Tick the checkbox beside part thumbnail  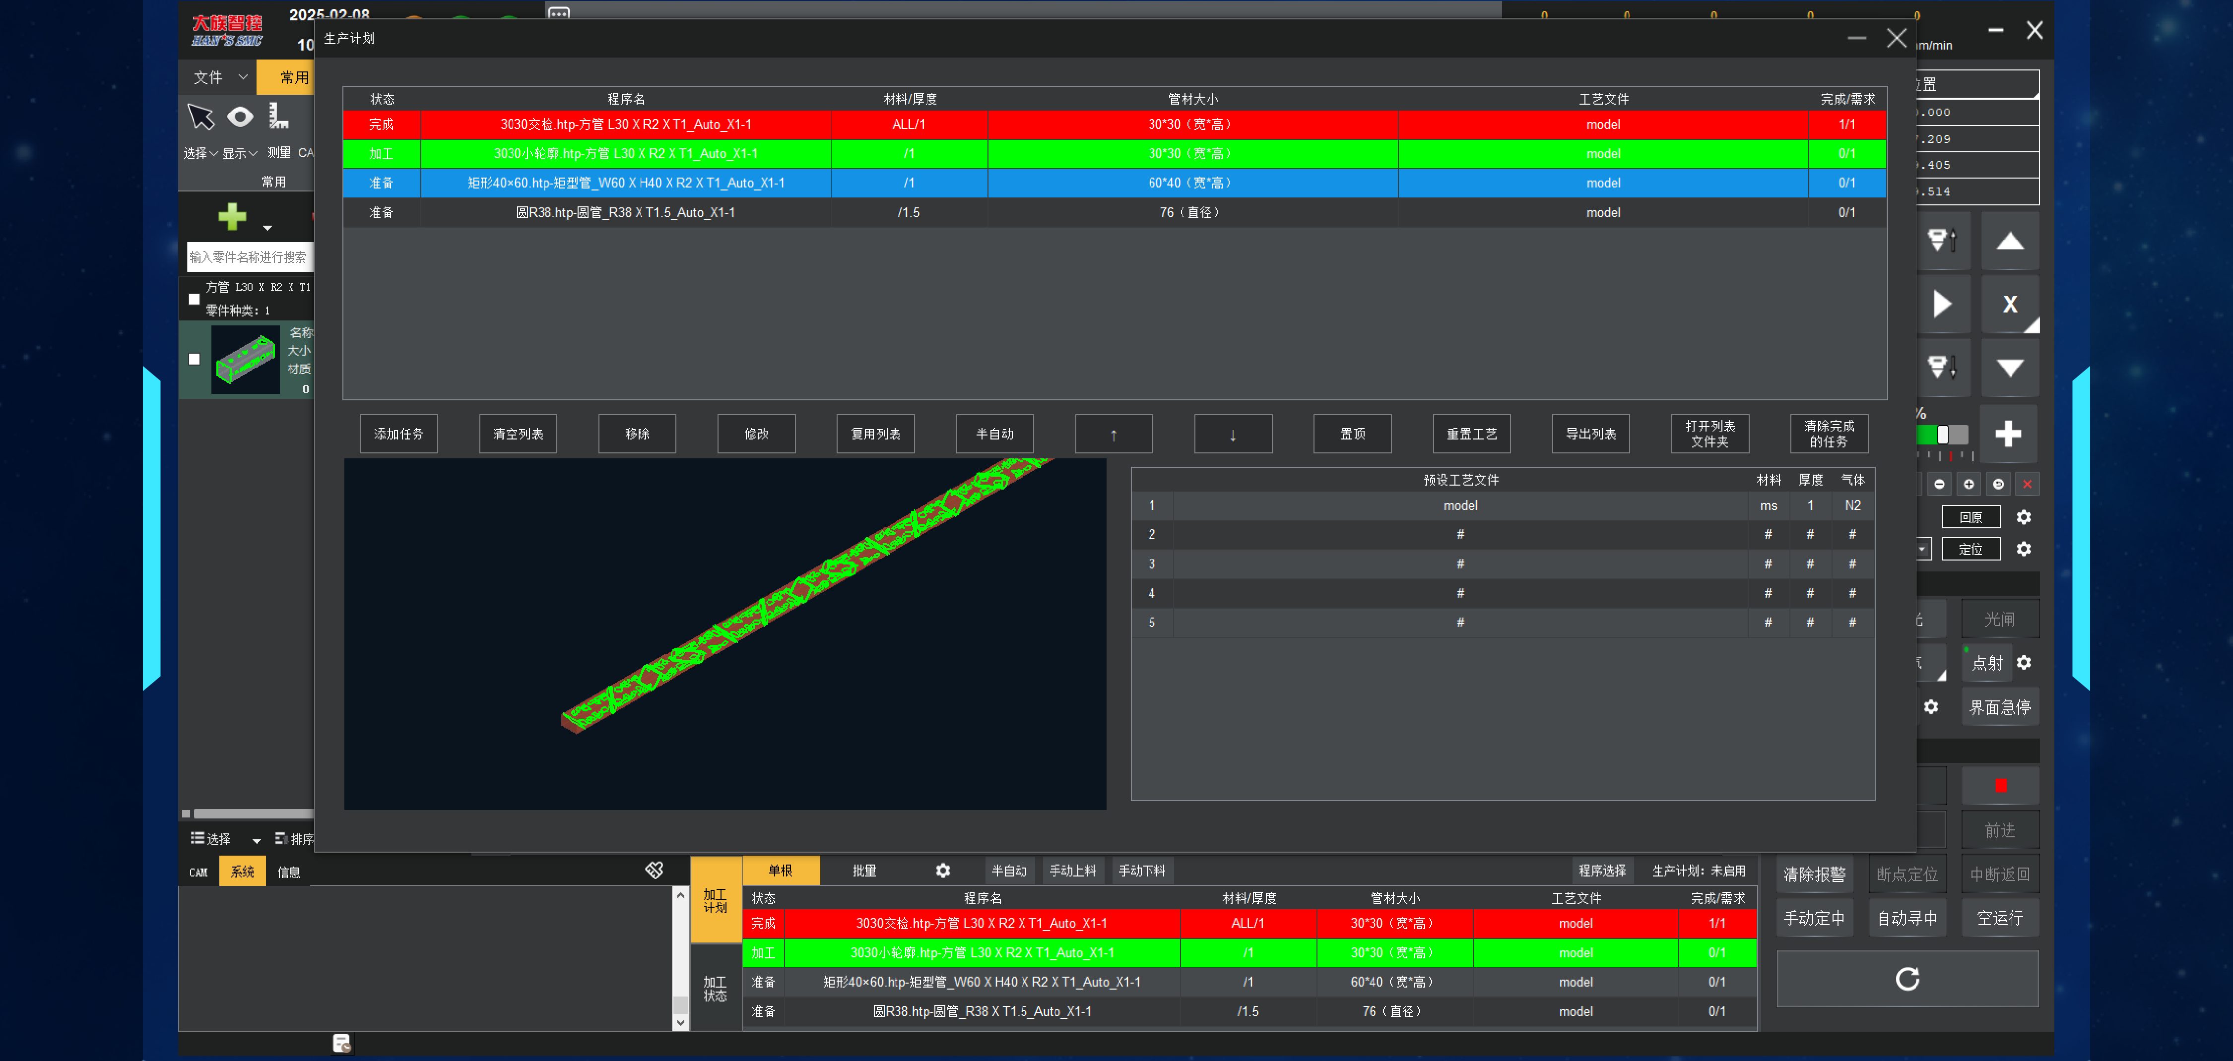(x=194, y=359)
